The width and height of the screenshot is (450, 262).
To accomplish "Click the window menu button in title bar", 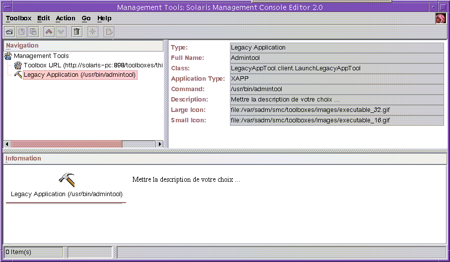I will tap(7, 7).
